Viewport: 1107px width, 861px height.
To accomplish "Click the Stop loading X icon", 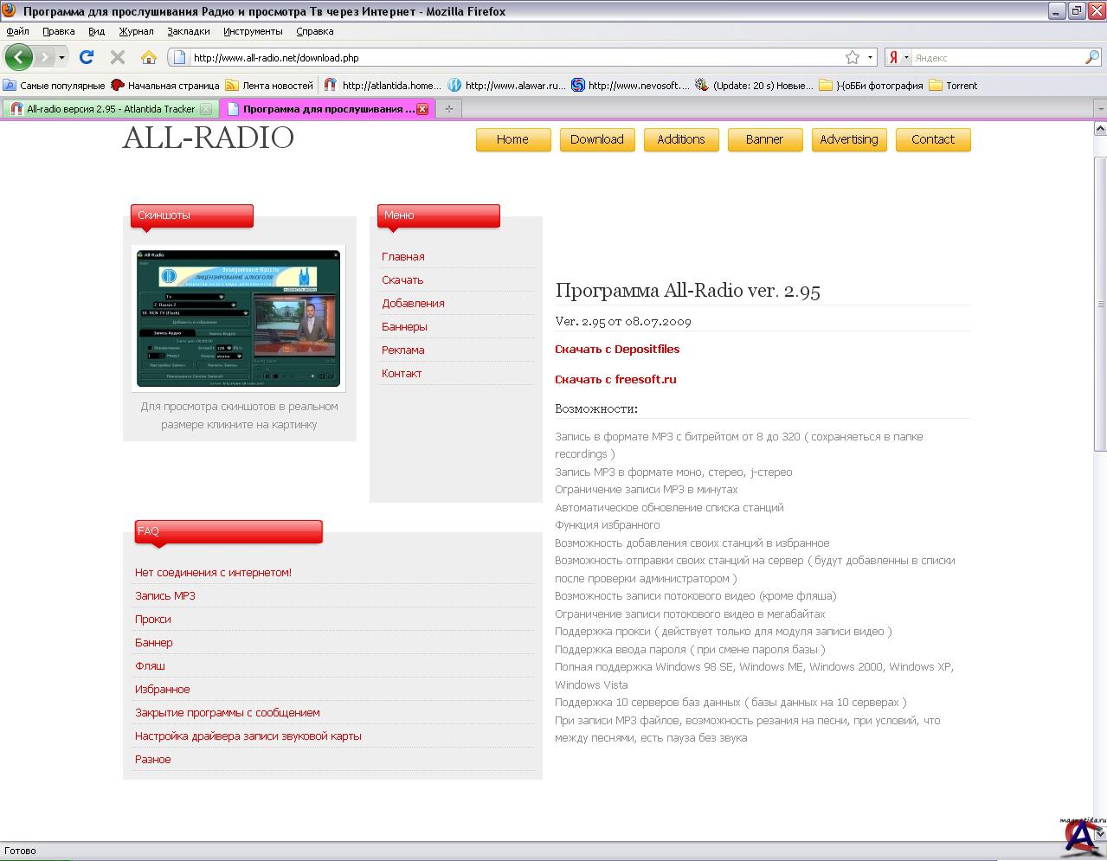I will point(118,58).
